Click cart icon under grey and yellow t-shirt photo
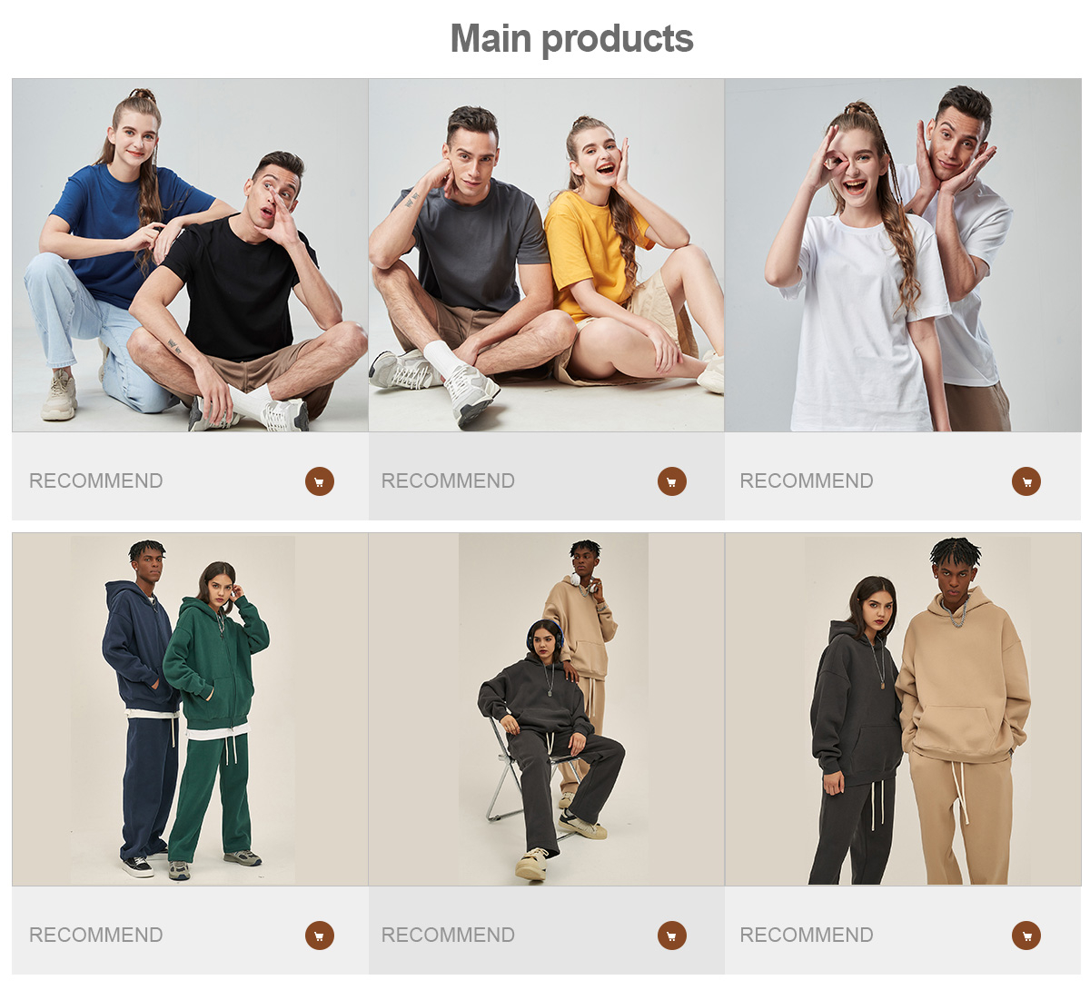 click(672, 481)
